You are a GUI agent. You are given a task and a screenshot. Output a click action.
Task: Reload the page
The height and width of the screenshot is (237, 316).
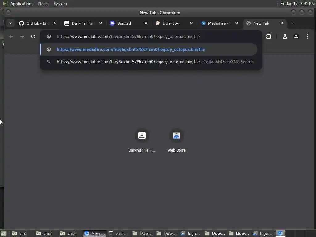tap(33, 36)
